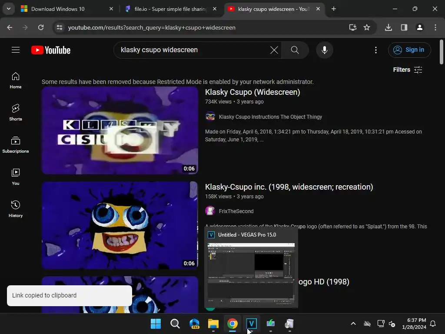Viewport: 445px width, 334px height.
Task: Open channel Klasky Csupo Instructions The Object Thingy
Action: click(270, 117)
